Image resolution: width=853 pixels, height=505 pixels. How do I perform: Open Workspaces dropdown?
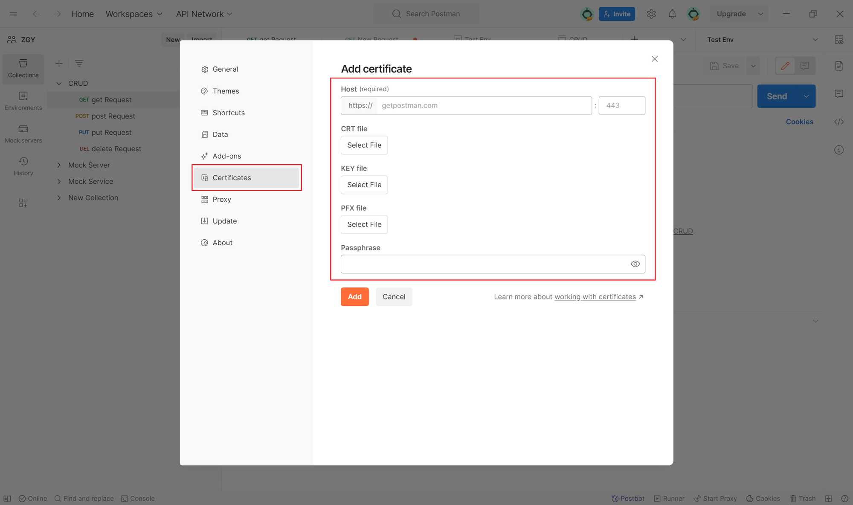(x=134, y=14)
